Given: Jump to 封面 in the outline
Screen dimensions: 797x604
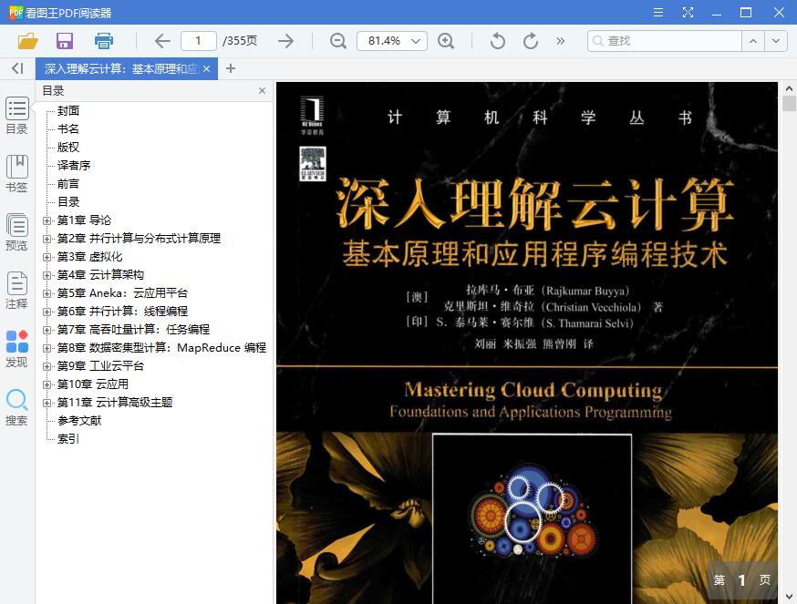Looking at the screenshot, I should pos(68,111).
